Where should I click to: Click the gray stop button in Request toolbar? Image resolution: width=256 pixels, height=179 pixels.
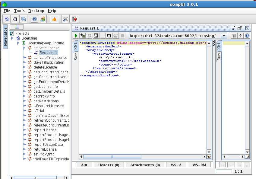pos(122,36)
